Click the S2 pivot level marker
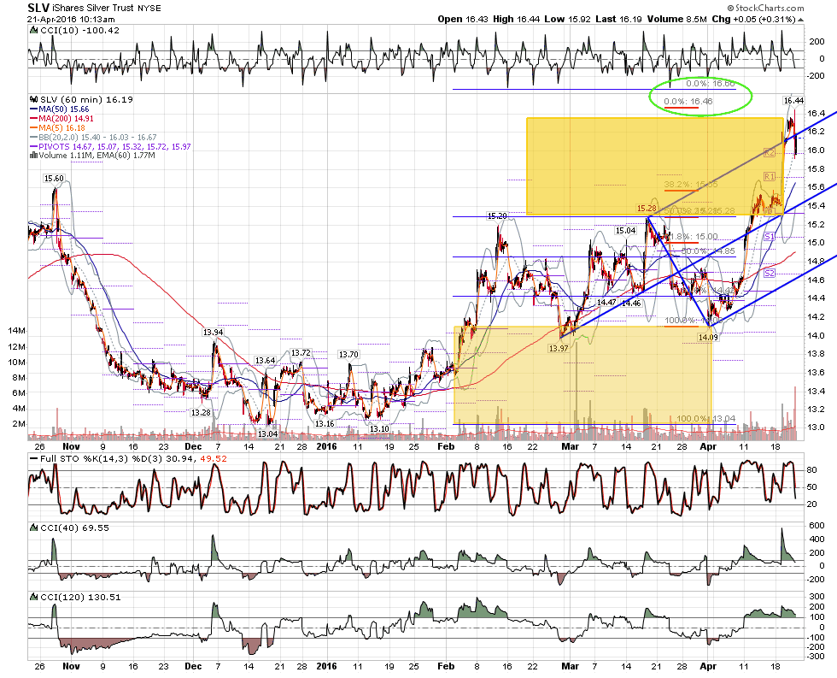Screen dimensions: 837x678 pos(770,274)
